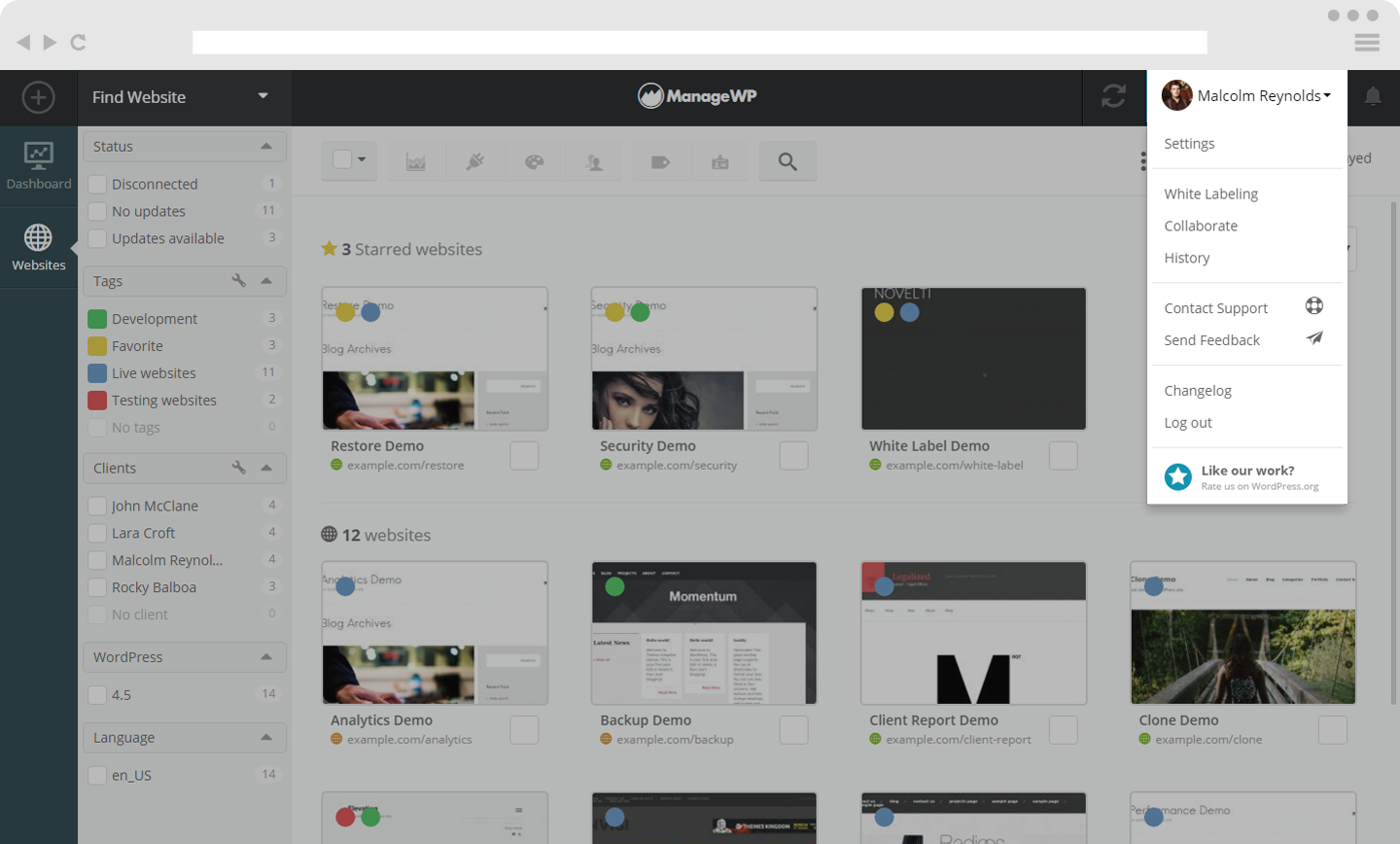
Task: Open the example.com/clone link
Action: click(1208, 739)
